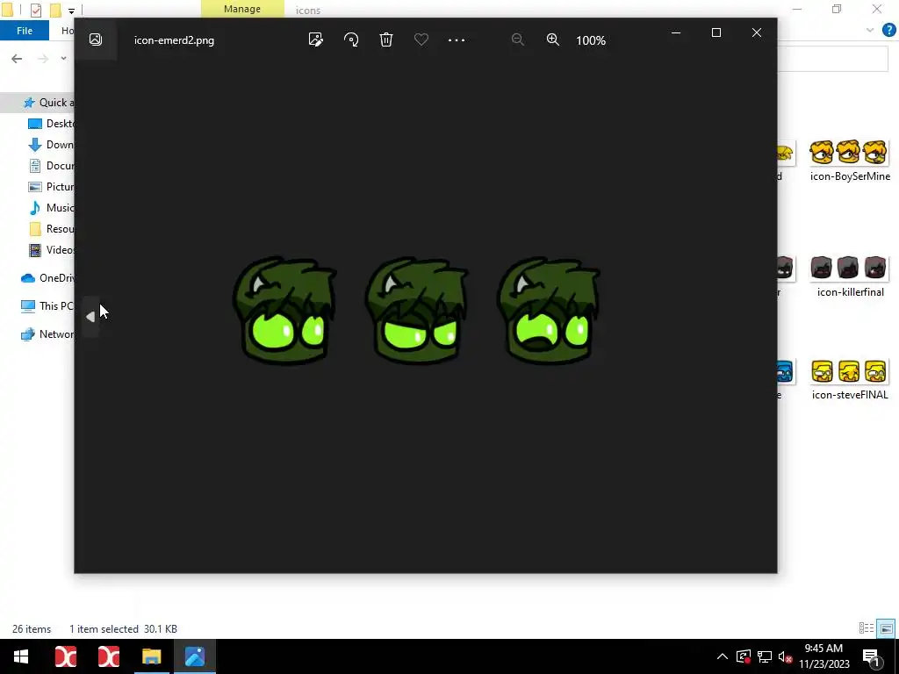Open the second red app on taskbar

coord(108,656)
